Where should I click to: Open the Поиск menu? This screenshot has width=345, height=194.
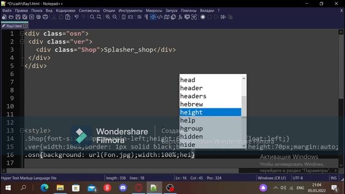point(37,10)
